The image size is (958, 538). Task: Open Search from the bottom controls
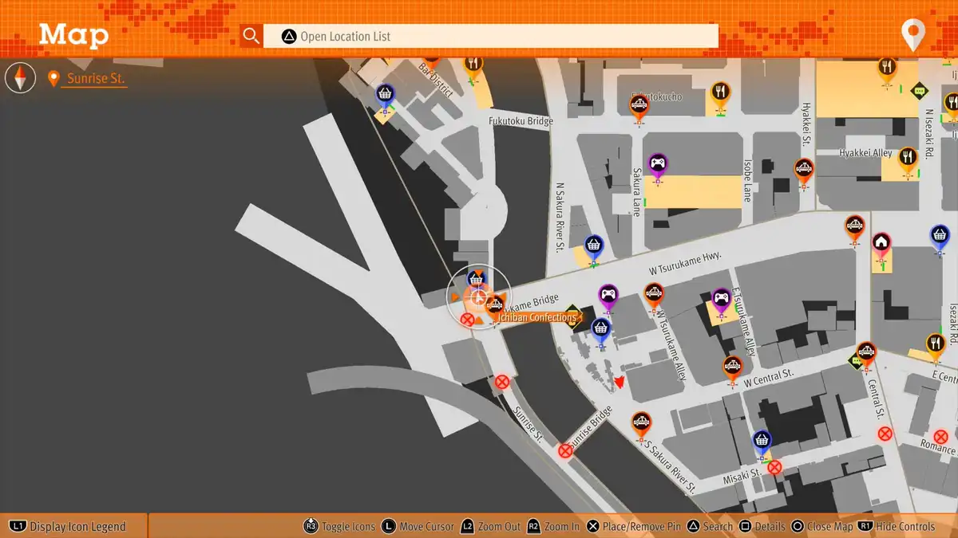(x=710, y=526)
